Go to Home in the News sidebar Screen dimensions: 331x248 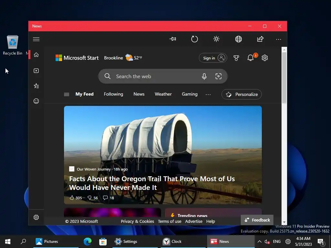coord(36,55)
